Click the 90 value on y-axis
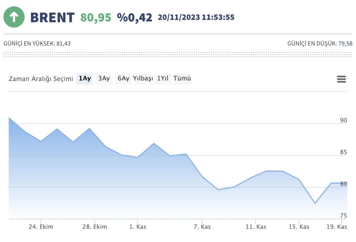The image size is (356, 242). click(x=343, y=120)
